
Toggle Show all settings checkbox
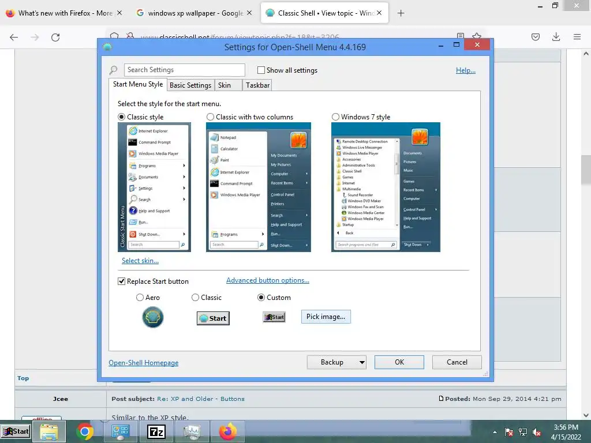[x=261, y=70]
